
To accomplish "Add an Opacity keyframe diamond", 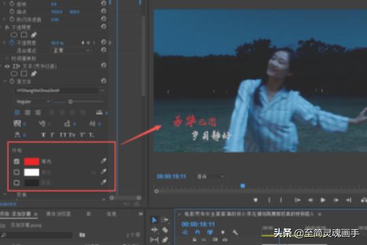I will [x=88, y=43].
